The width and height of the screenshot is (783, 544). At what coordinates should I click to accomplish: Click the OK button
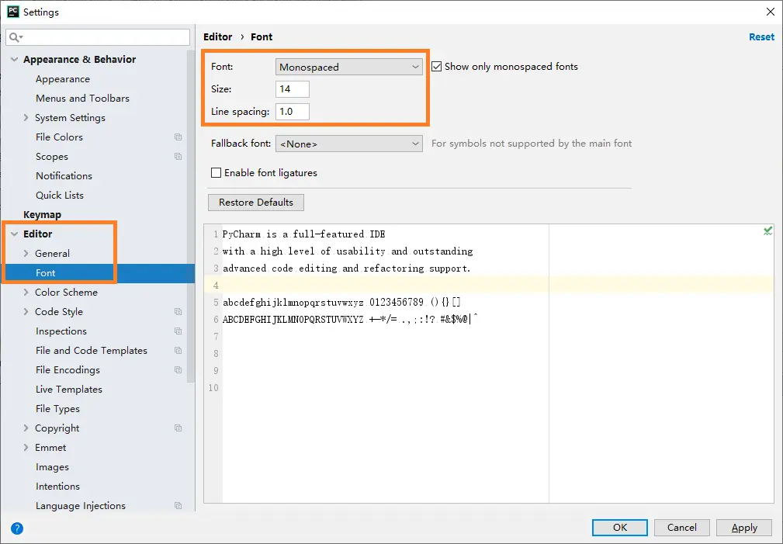[620, 528]
